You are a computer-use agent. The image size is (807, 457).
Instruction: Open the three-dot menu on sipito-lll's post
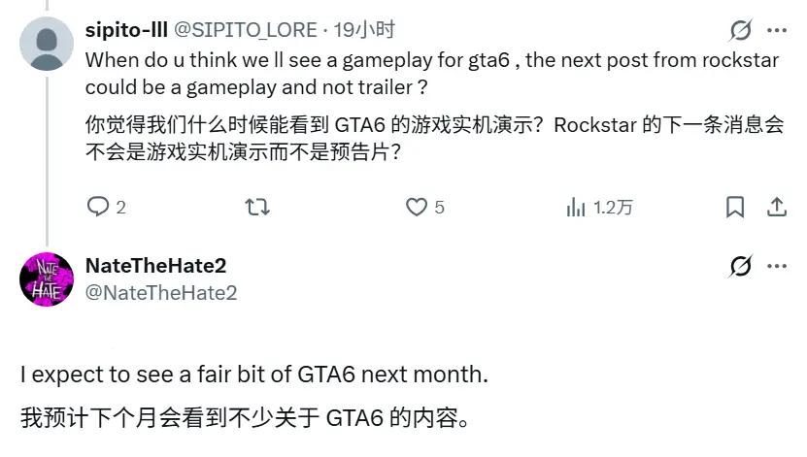tap(777, 30)
